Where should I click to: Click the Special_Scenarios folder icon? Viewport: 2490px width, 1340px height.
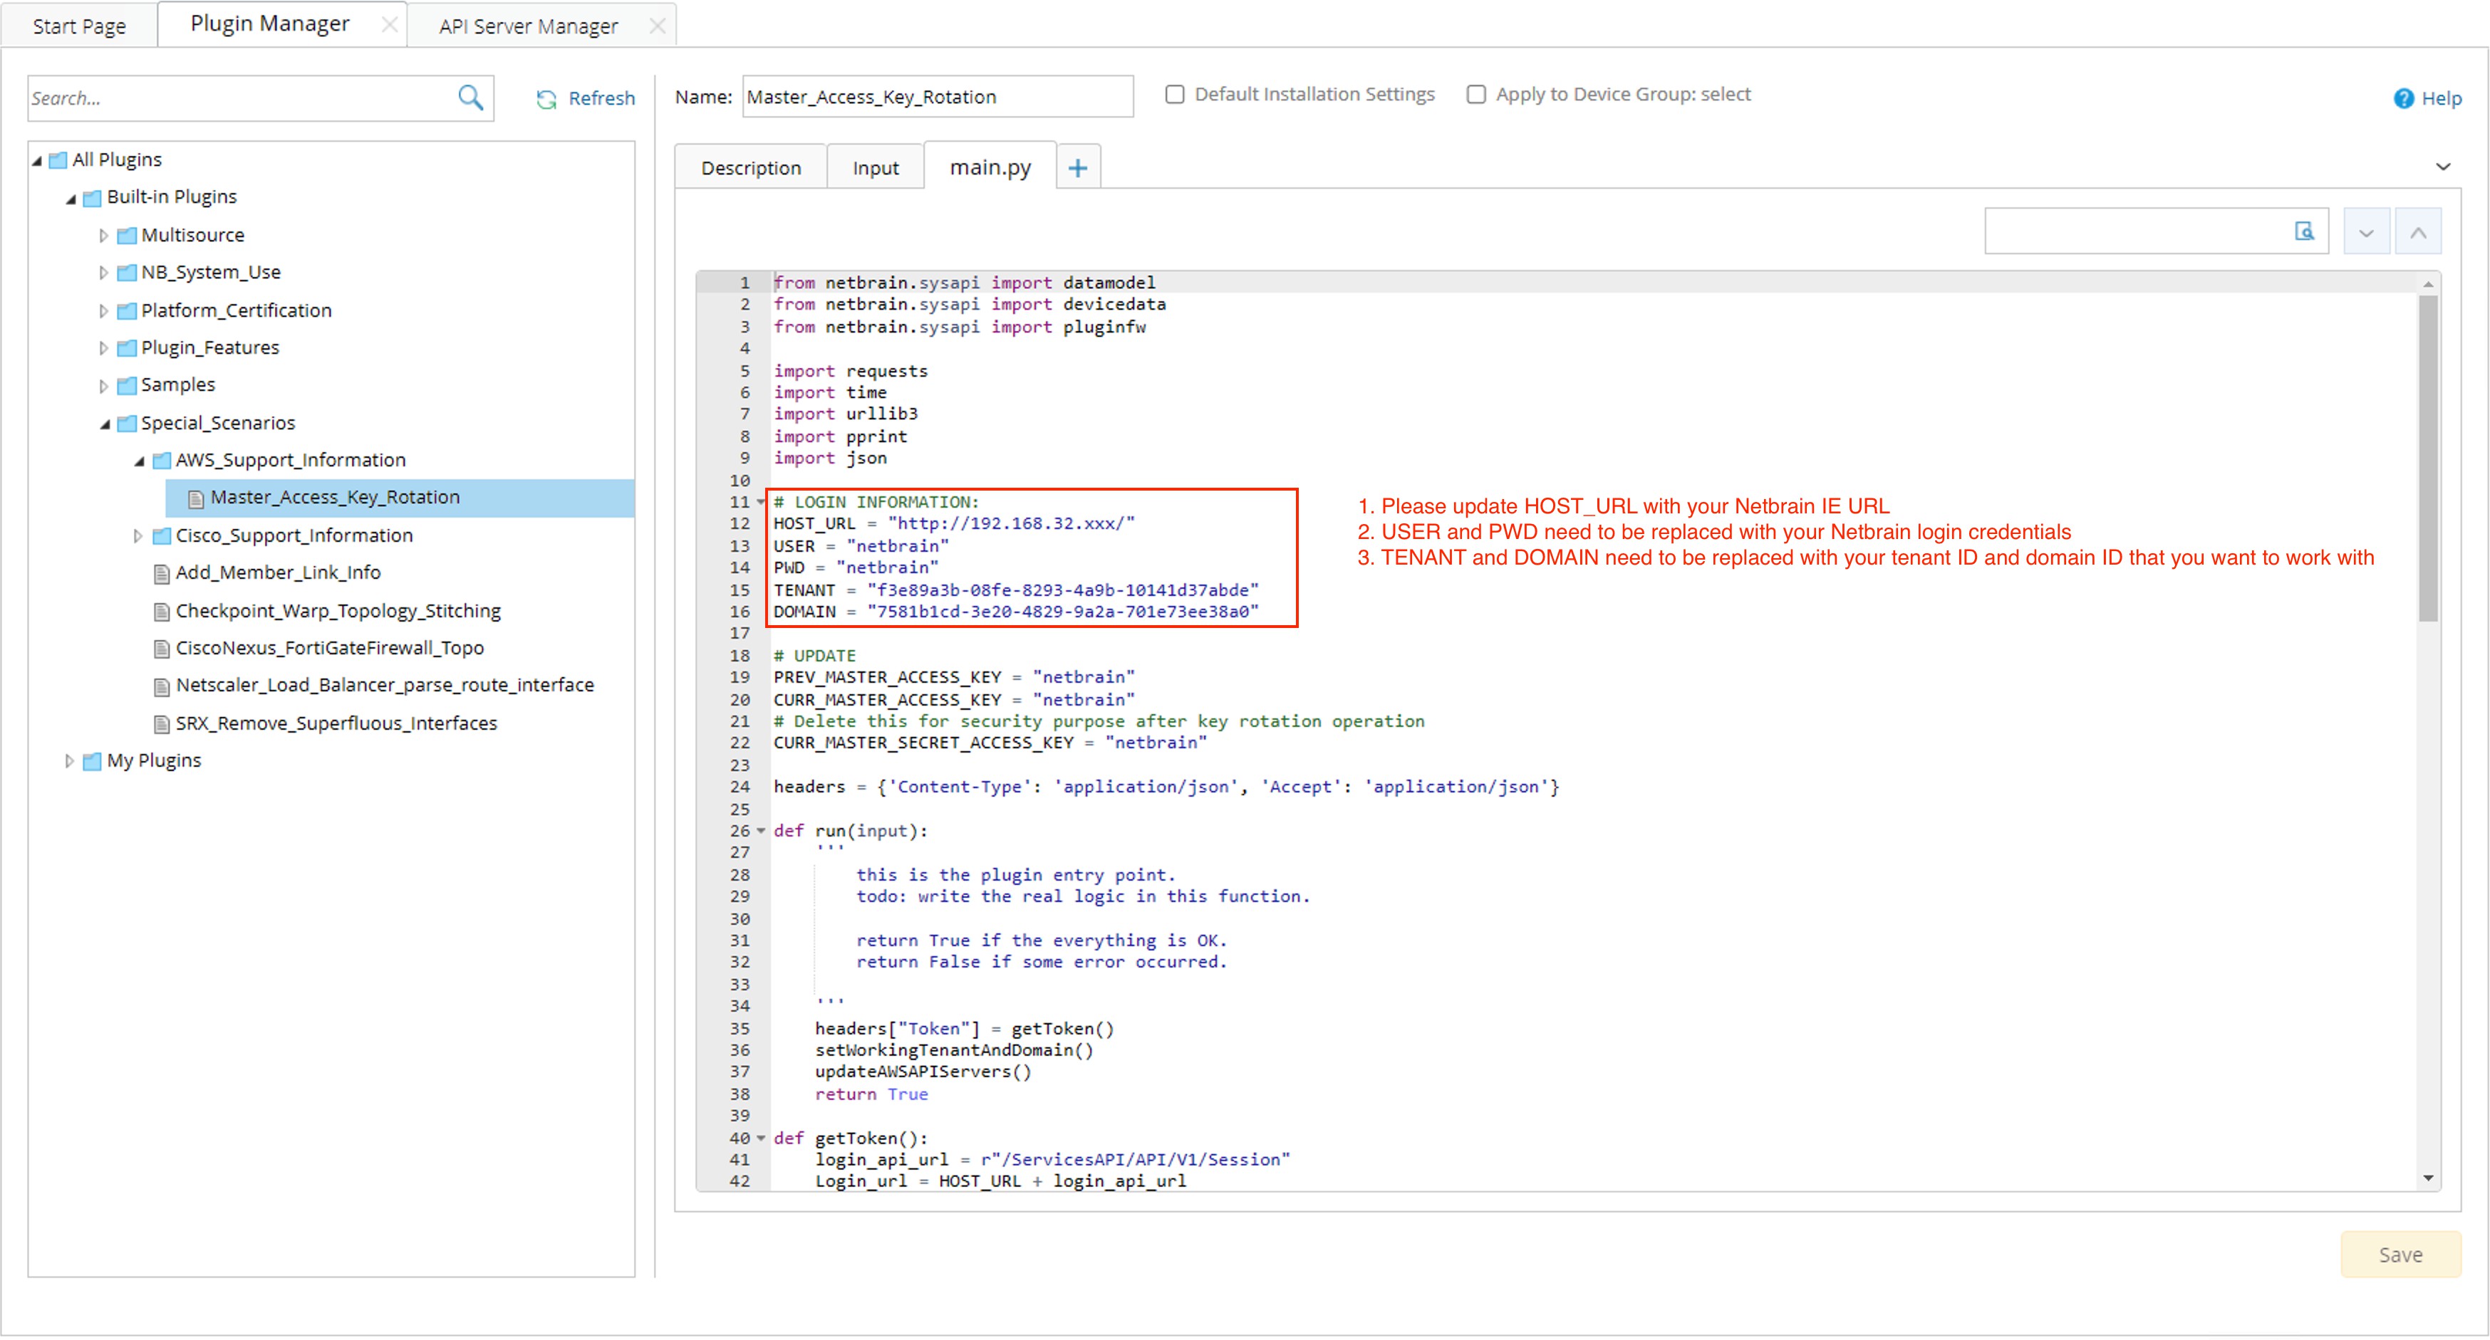[128, 422]
